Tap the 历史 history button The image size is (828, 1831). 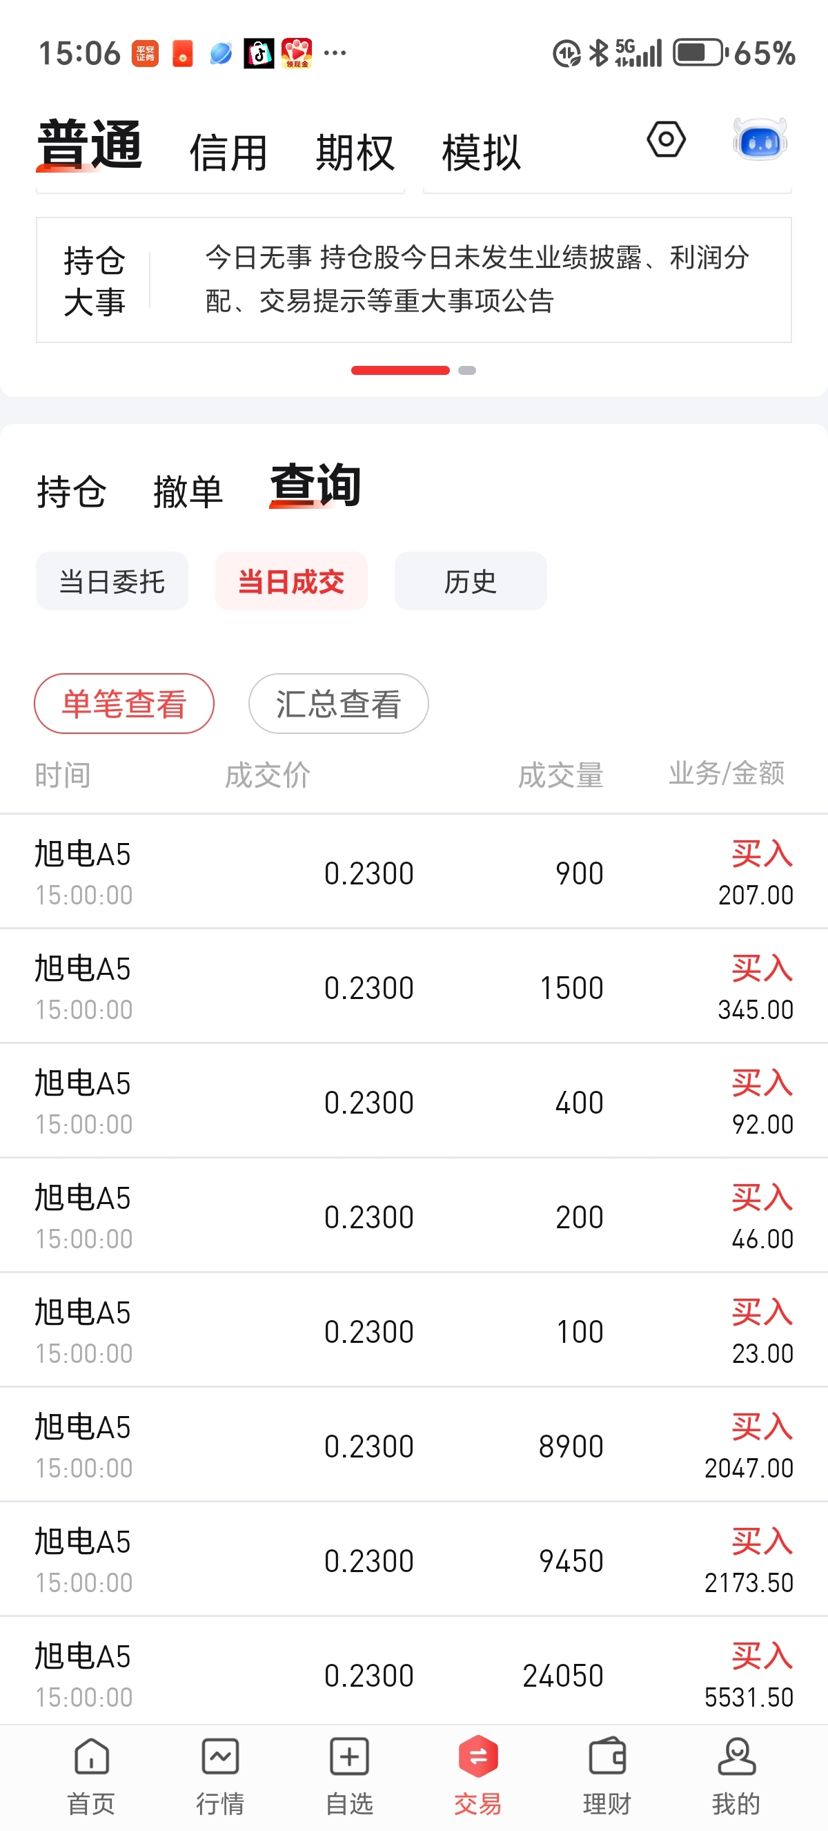(x=471, y=581)
